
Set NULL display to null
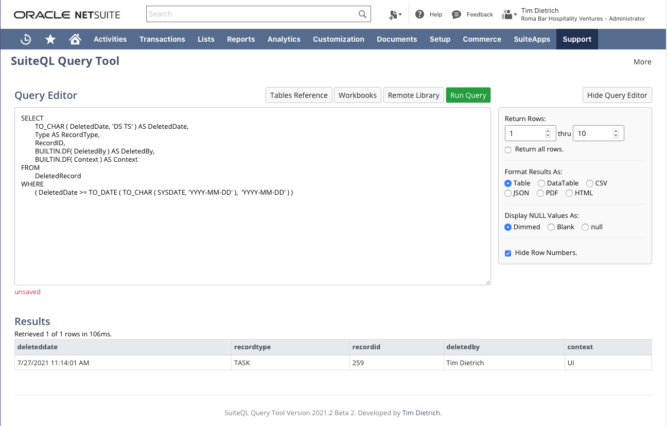coord(585,227)
